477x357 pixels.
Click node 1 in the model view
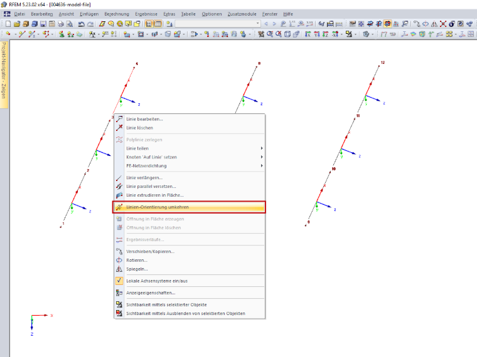coord(60,227)
